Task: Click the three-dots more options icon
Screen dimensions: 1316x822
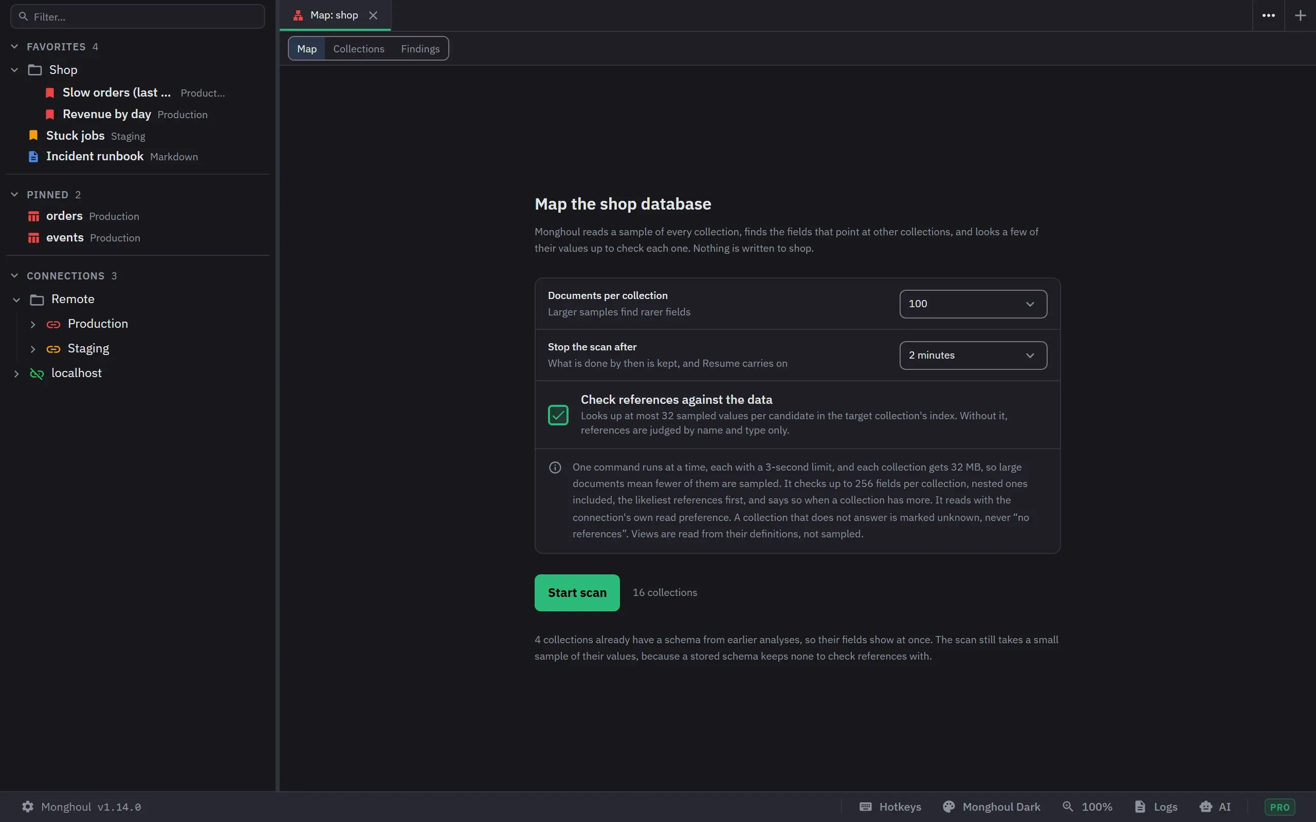Action: [x=1268, y=15]
